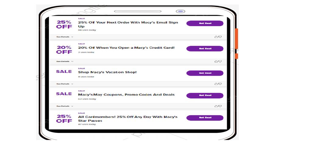The image size is (312, 152).
Task: Get Deal for 25% off email sign up
Action: (x=205, y=23)
